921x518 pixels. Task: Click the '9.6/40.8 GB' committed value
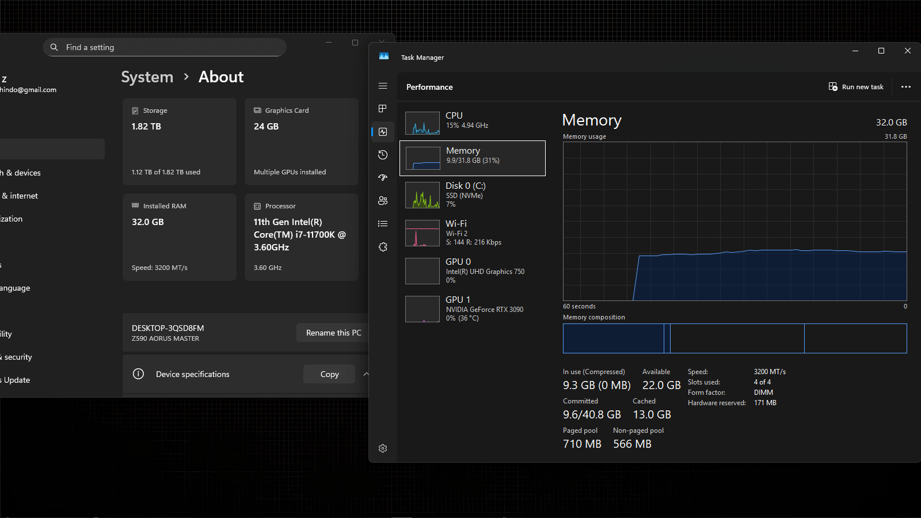592,414
